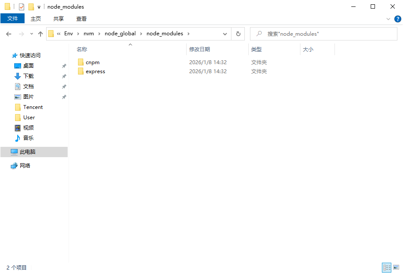Open the recent locations dropdown arrow
This screenshot has height=273, width=403.
click(31, 34)
